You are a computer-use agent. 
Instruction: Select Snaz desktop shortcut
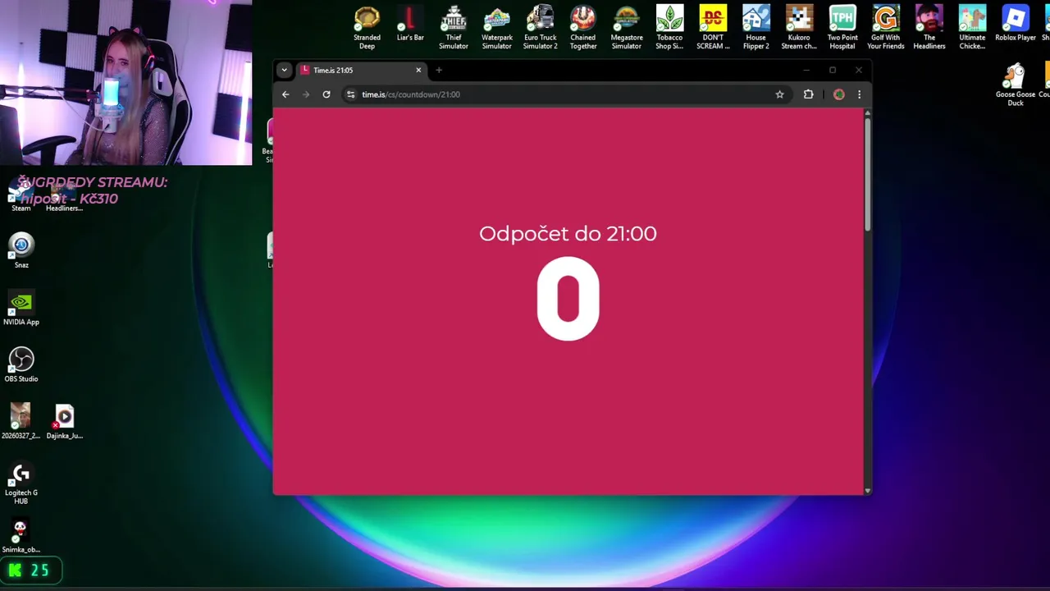click(21, 250)
